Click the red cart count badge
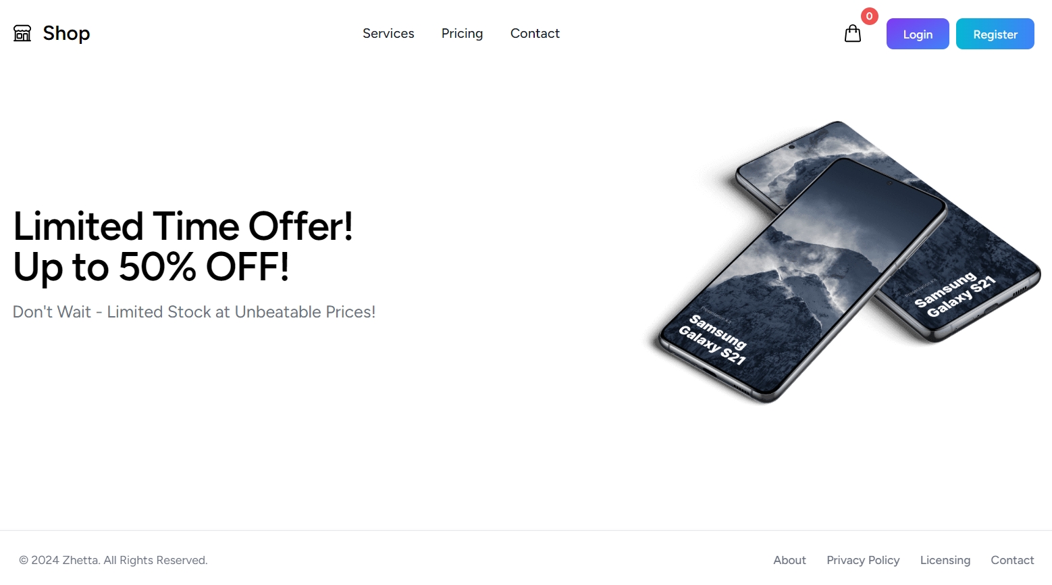 (870, 16)
